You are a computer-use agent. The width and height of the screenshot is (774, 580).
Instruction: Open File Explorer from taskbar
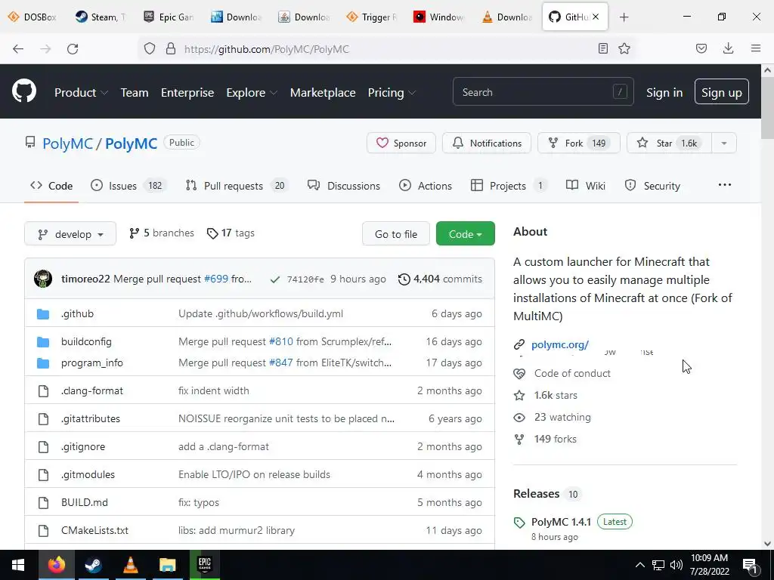point(167,564)
